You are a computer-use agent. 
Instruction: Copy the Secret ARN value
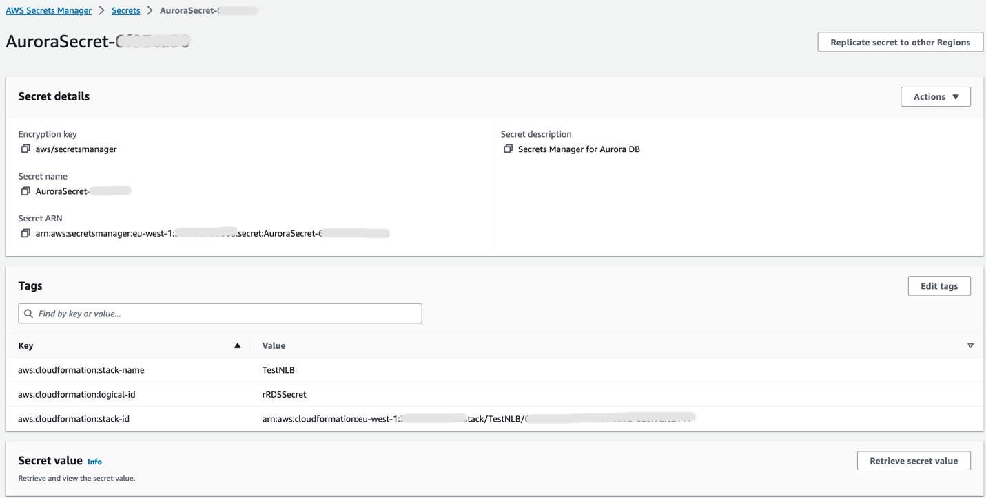point(25,232)
